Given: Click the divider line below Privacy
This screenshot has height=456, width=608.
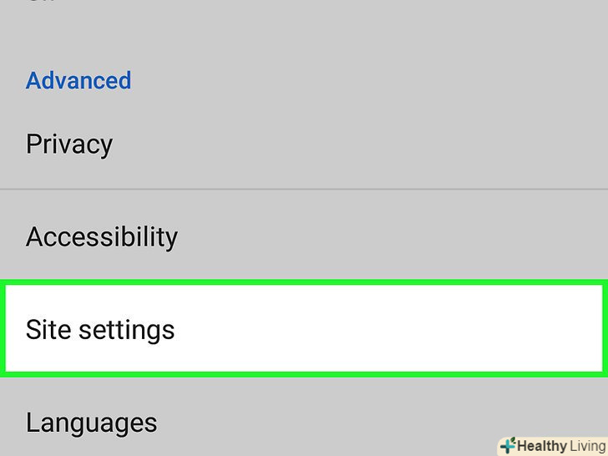Looking at the screenshot, I should coord(304,190).
